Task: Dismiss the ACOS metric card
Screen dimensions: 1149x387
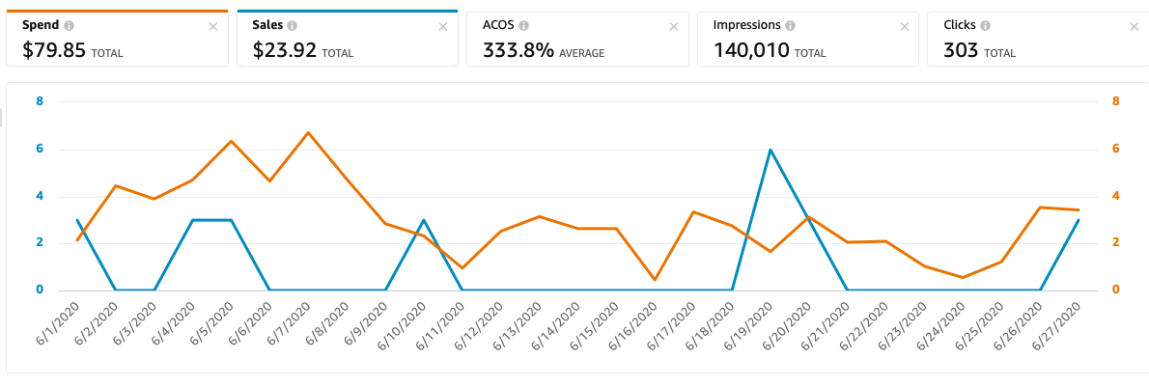Action: pos(674,27)
